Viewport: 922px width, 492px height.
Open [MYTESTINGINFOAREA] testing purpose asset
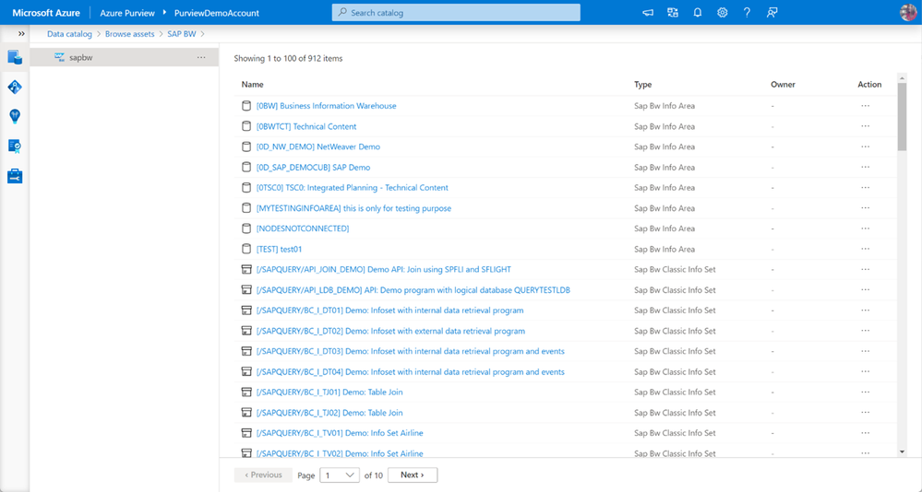354,208
